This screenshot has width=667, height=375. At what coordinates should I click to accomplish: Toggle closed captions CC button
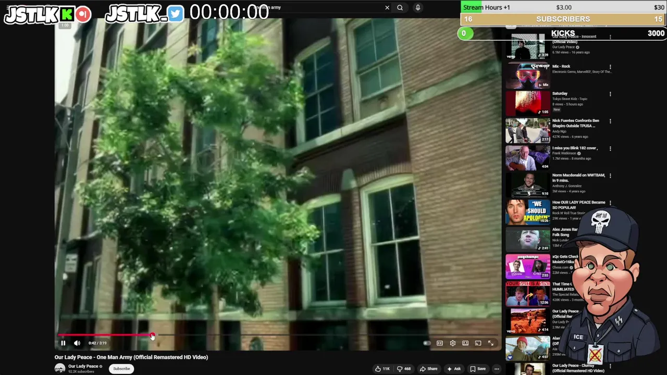tap(440, 343)
